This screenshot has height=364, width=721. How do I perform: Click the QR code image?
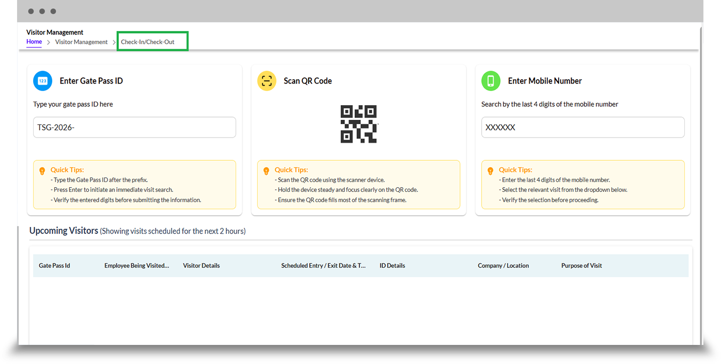pyautogui.click(x=359, y=124)
